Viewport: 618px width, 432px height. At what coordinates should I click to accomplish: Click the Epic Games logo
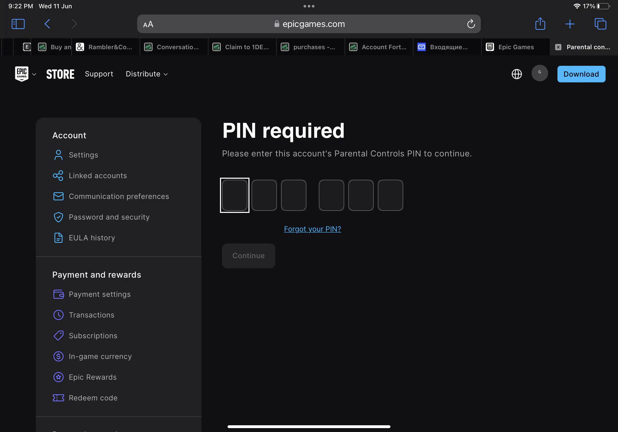click(21, 74)
